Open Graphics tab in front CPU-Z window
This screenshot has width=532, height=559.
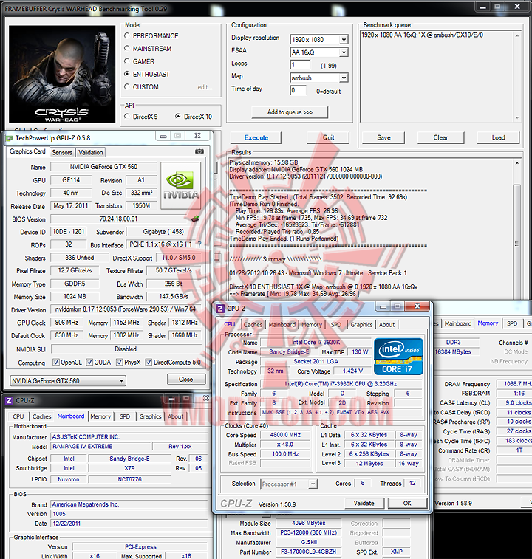click(x=361, y=324)
